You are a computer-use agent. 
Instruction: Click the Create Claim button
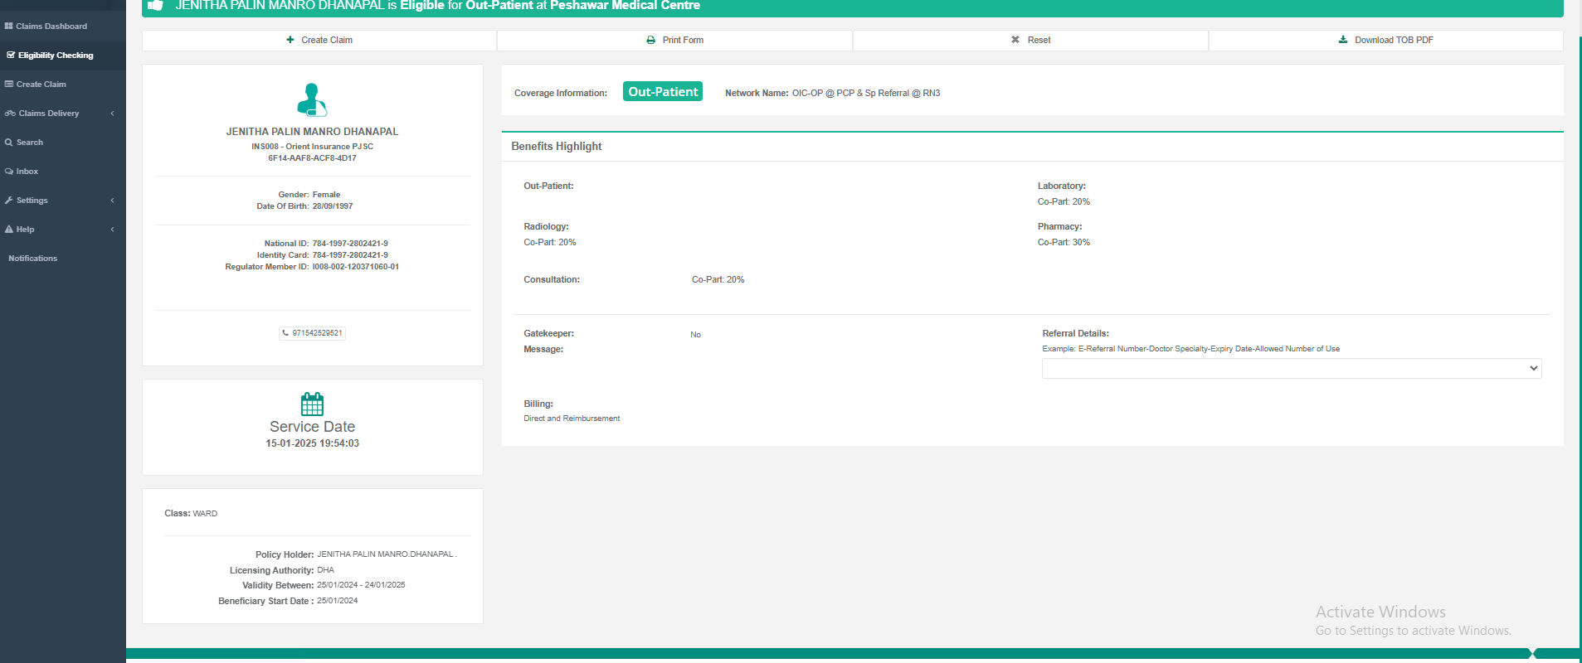click(x=319, y=40)
